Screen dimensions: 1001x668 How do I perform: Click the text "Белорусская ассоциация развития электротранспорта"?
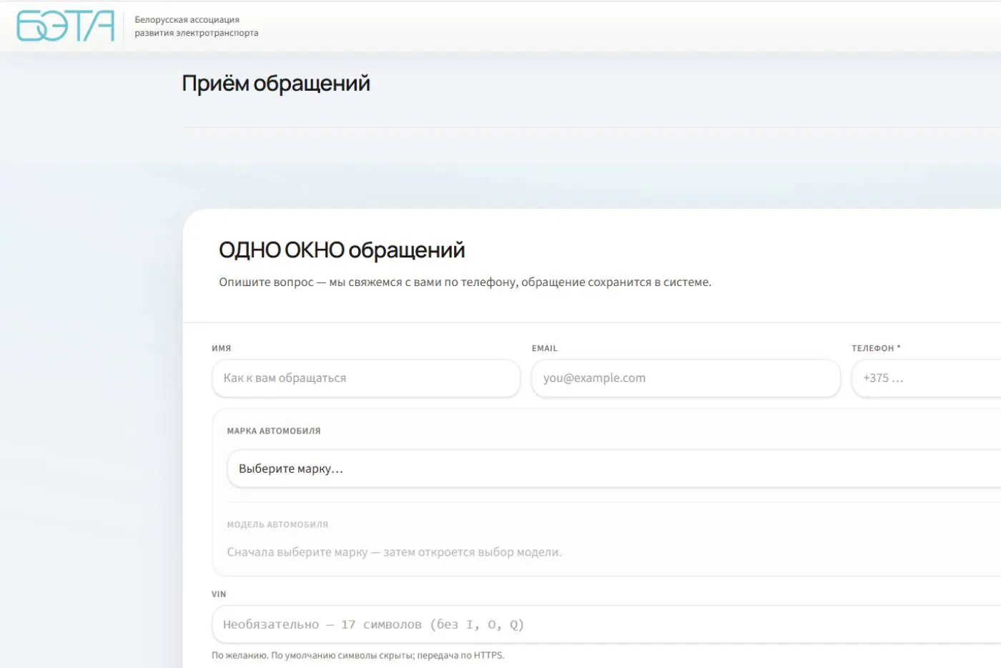[197, 26]
